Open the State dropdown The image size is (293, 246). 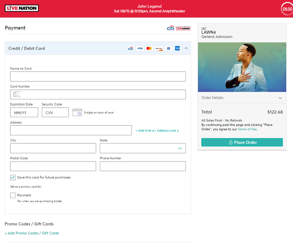(x=143, y=148)
